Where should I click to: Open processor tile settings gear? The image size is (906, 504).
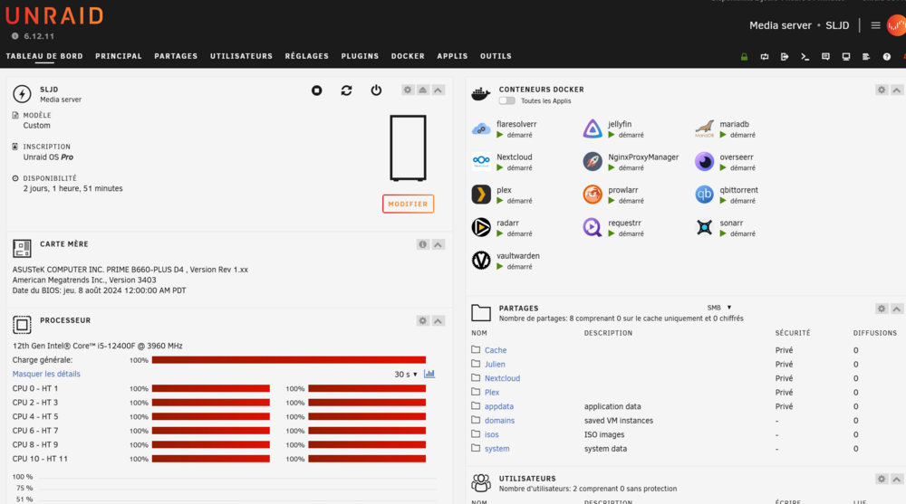click(x=423, y=321)
